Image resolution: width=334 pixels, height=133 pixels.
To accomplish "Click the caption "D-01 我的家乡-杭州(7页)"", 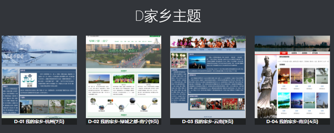I will click(x=39, y=121).
